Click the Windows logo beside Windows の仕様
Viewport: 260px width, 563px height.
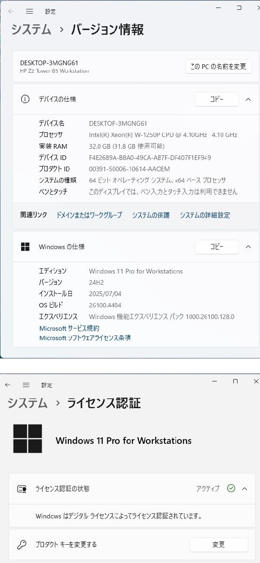tap(25, 246)
